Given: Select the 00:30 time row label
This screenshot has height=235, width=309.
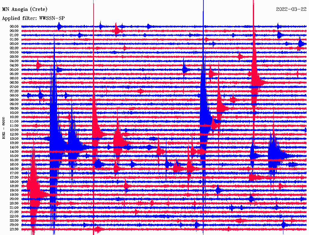Looking at the screenshot, I should pyautogui.click(x=14, y=31).
